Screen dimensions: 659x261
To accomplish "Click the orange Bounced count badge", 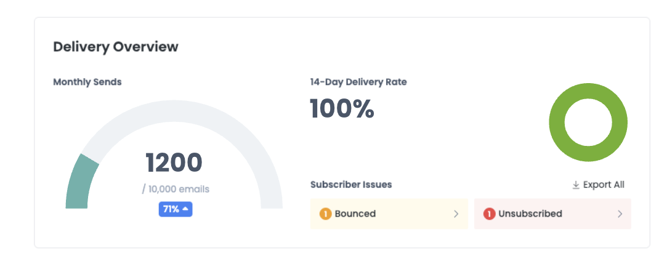I will pos(325,214).
